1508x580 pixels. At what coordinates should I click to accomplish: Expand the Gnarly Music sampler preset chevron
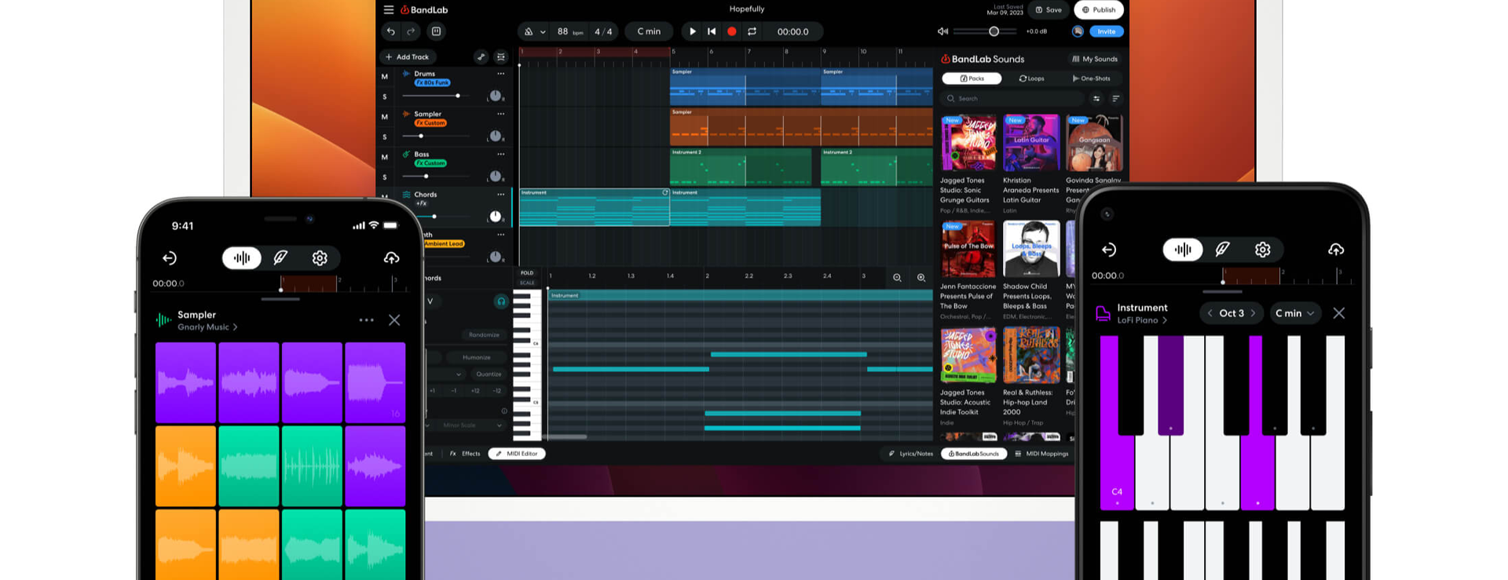tap(235, 327)
